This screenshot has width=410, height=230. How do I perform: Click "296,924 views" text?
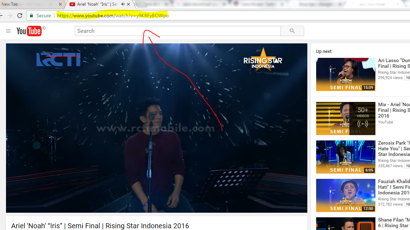[390, 78]
